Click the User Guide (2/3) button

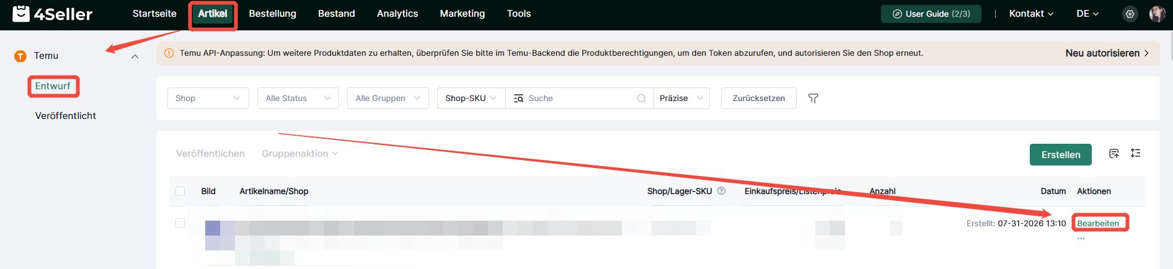931,14
